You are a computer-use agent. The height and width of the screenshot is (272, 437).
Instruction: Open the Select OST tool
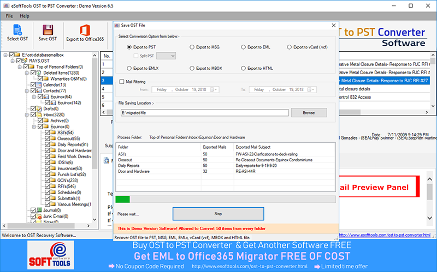(x=17, y=33)
